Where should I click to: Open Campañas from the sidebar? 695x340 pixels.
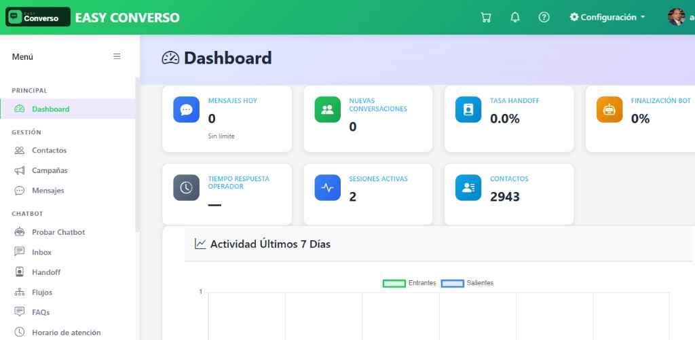click(50, 170)
